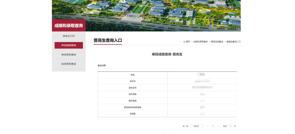The image size is (295, 134).
Task: Click the 考生号 table cell
Action: click(133, 81)
